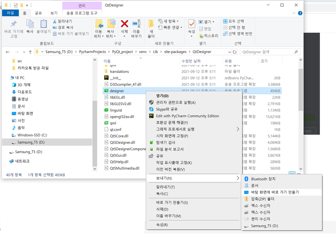Image resolution: width=336 pixels, height=240 pixels.
Task: Click the site-packages breadcrumb
Action: [x=175, y=52]
